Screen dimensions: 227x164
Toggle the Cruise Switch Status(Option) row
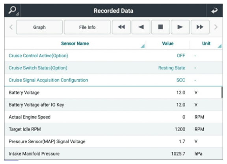[113, 68]
